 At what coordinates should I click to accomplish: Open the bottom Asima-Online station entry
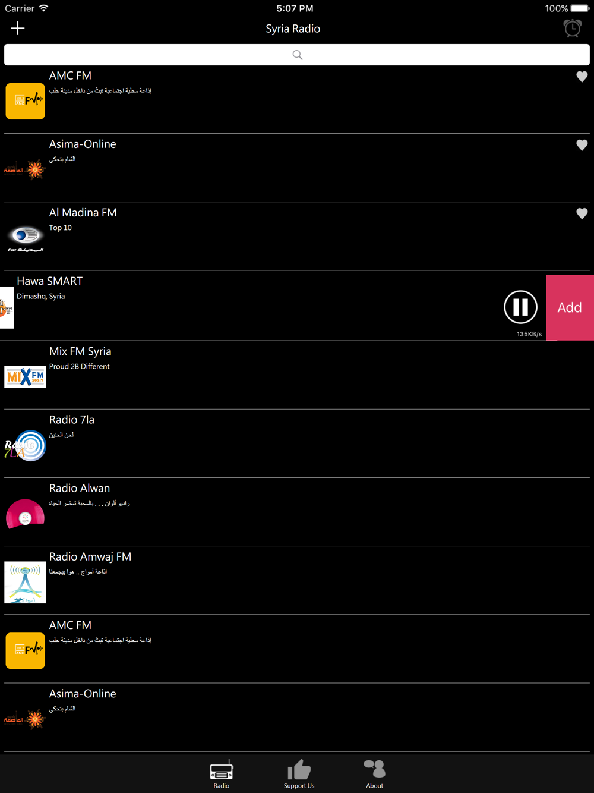pos(297,717)
